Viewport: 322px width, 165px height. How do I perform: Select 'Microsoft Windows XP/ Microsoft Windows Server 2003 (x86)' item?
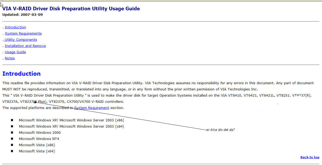72,120
